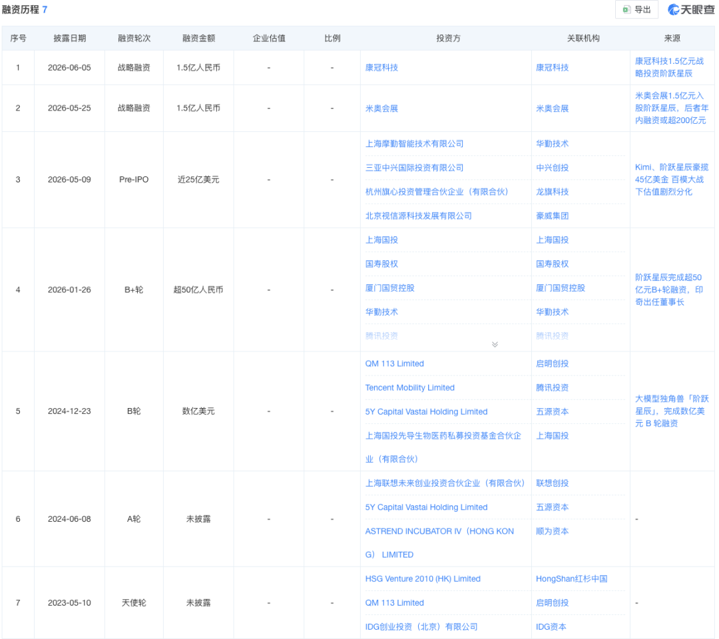Open QM 113 Limited in B轮 row

tap(394, 363)
